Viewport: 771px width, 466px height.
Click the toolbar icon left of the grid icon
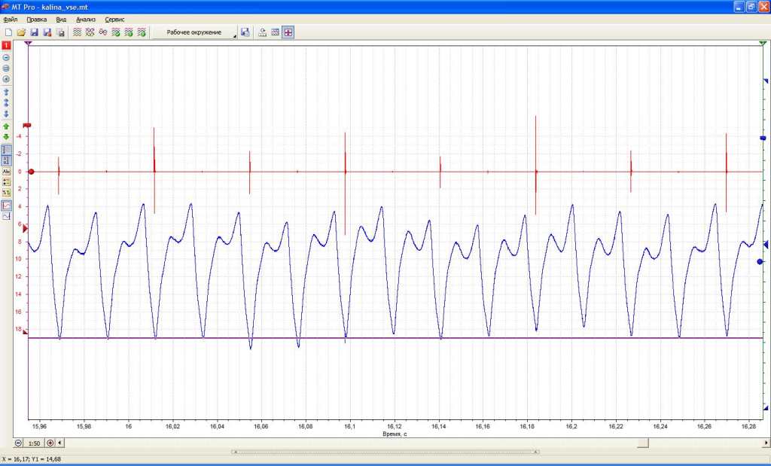[263, 32]
